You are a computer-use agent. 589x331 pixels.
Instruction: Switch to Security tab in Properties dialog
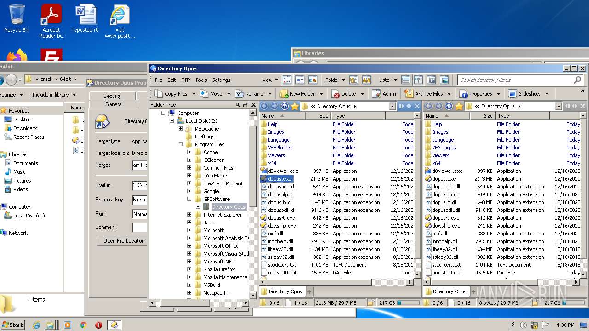coord(112,96)
